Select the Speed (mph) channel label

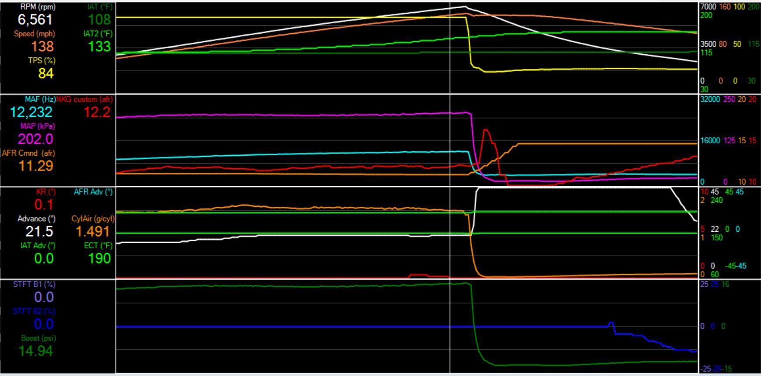click(x=34, y=34)
